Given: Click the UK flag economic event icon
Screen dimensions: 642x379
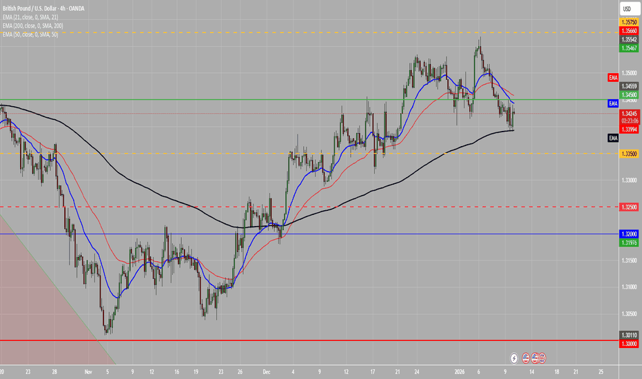Looking at the screenshot, I should 542,358.
